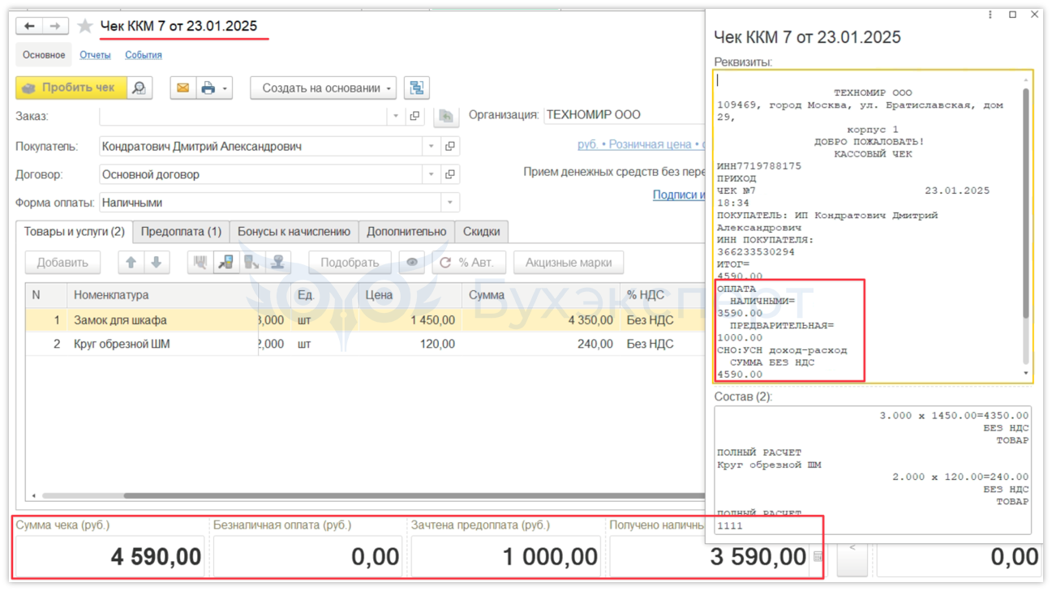Open Создать на основании dropdown
Screen dimensions: 1052x591
323,88
